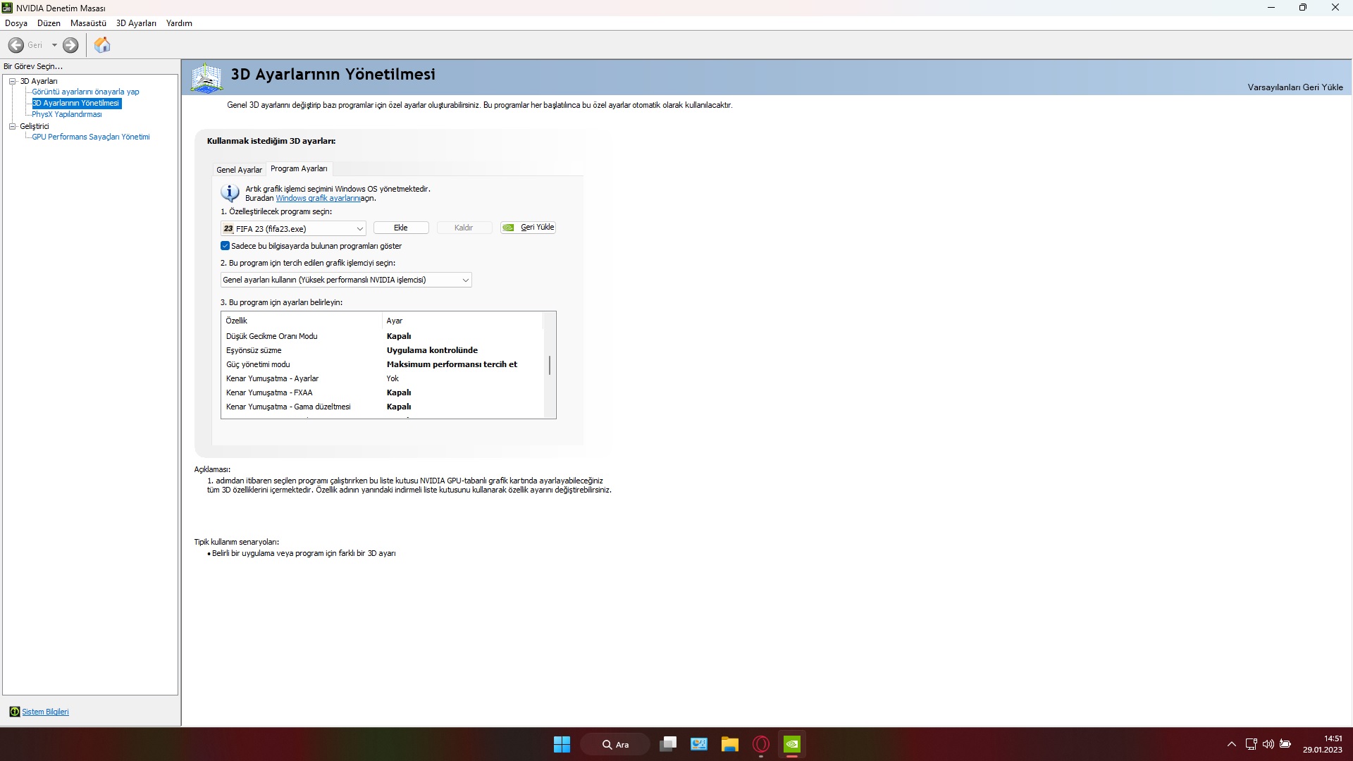The width and height of the screenshot is (1353, 761).
Task: Click the settings list vertical scrollbar
Action: point(550,365)
